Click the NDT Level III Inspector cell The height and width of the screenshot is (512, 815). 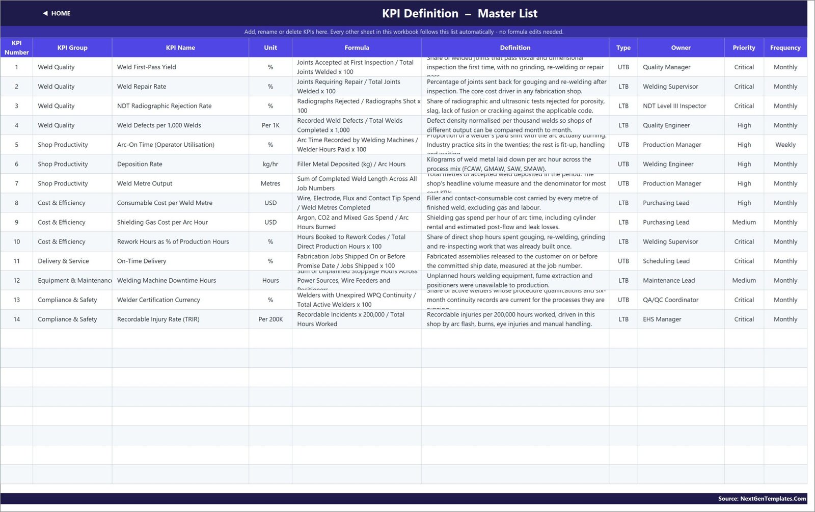(x=681, y=106)
